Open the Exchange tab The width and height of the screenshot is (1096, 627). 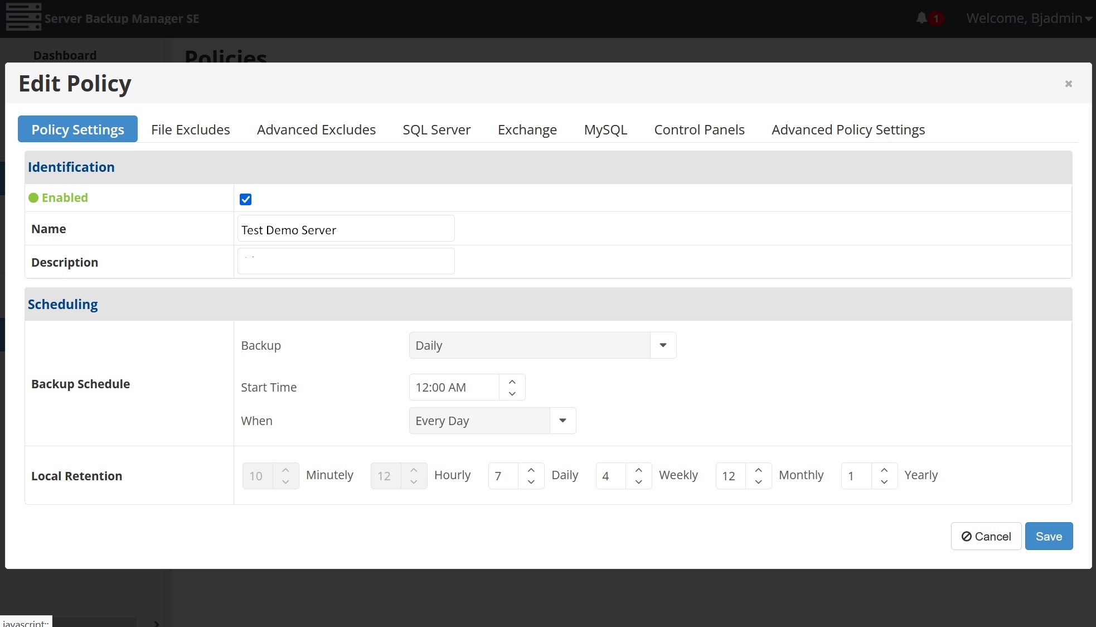[527, 129]
